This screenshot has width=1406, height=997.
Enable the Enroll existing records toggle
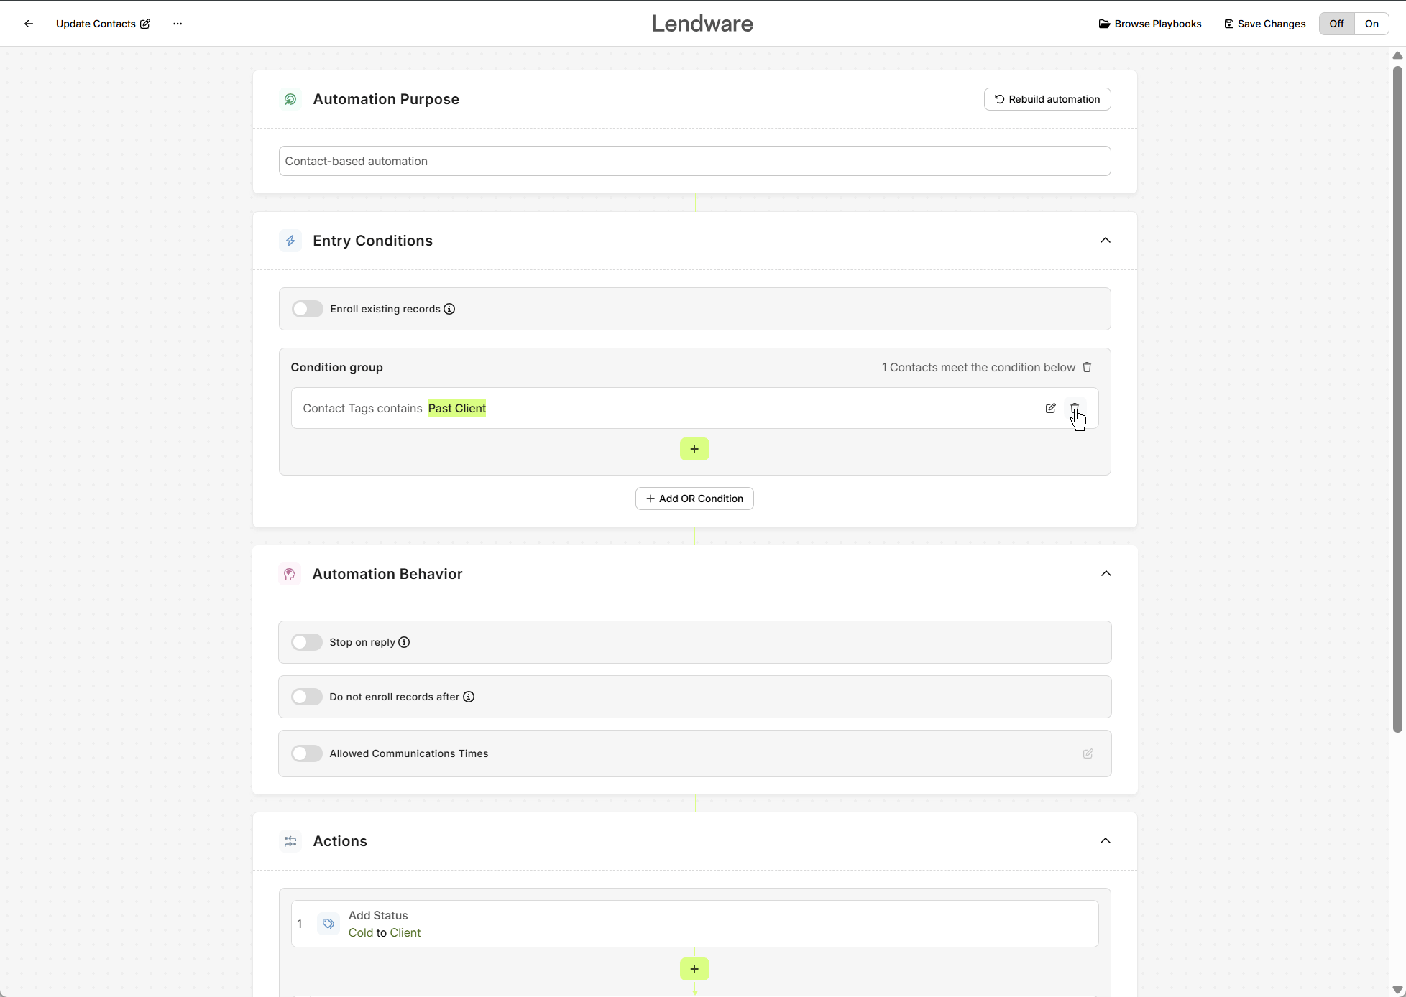[307, 308]
